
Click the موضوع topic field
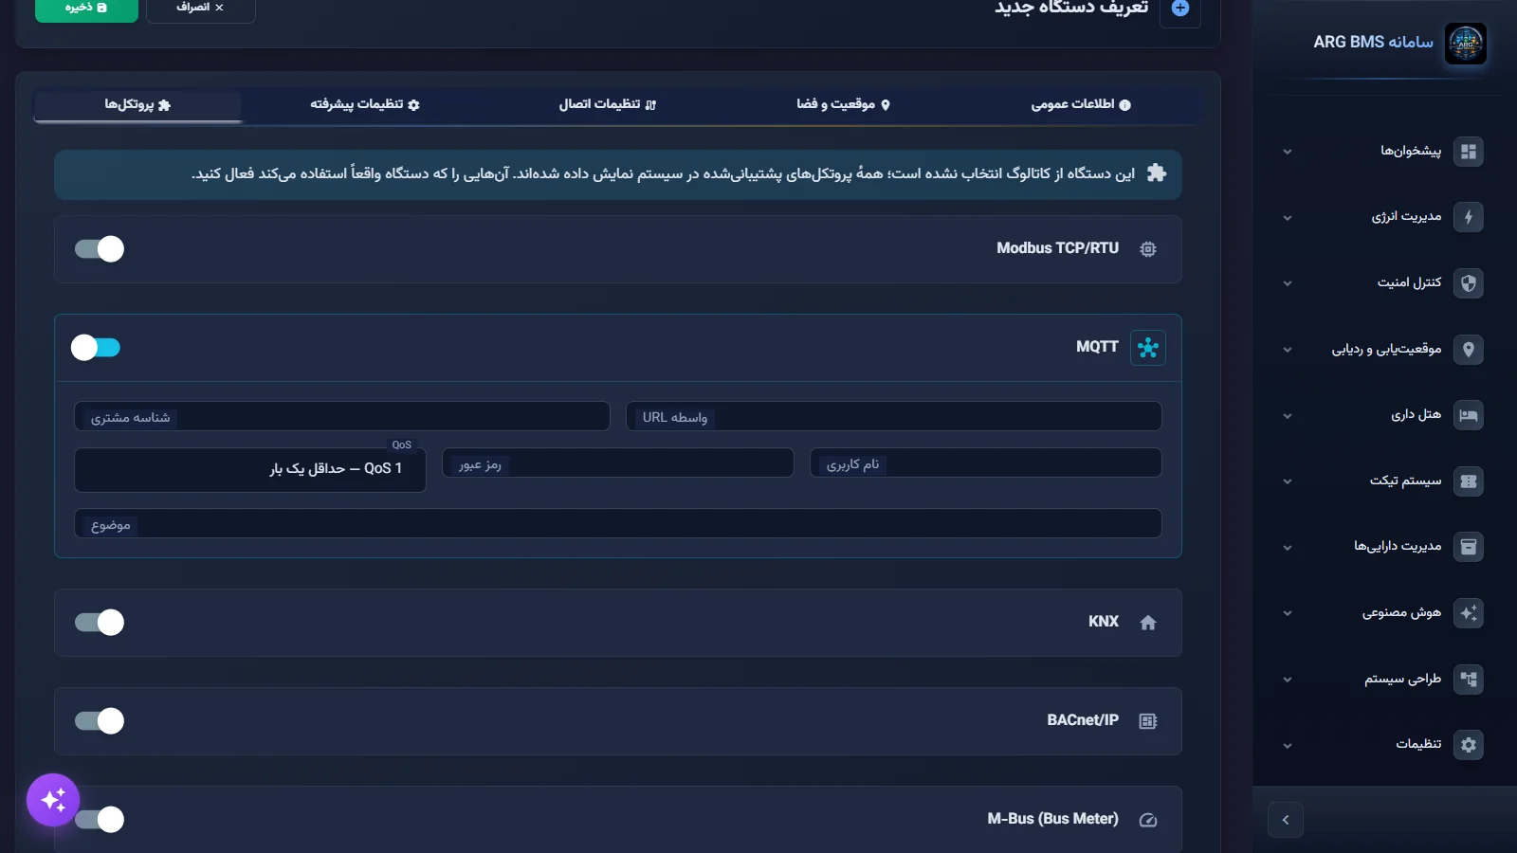(x=618, y=523)
